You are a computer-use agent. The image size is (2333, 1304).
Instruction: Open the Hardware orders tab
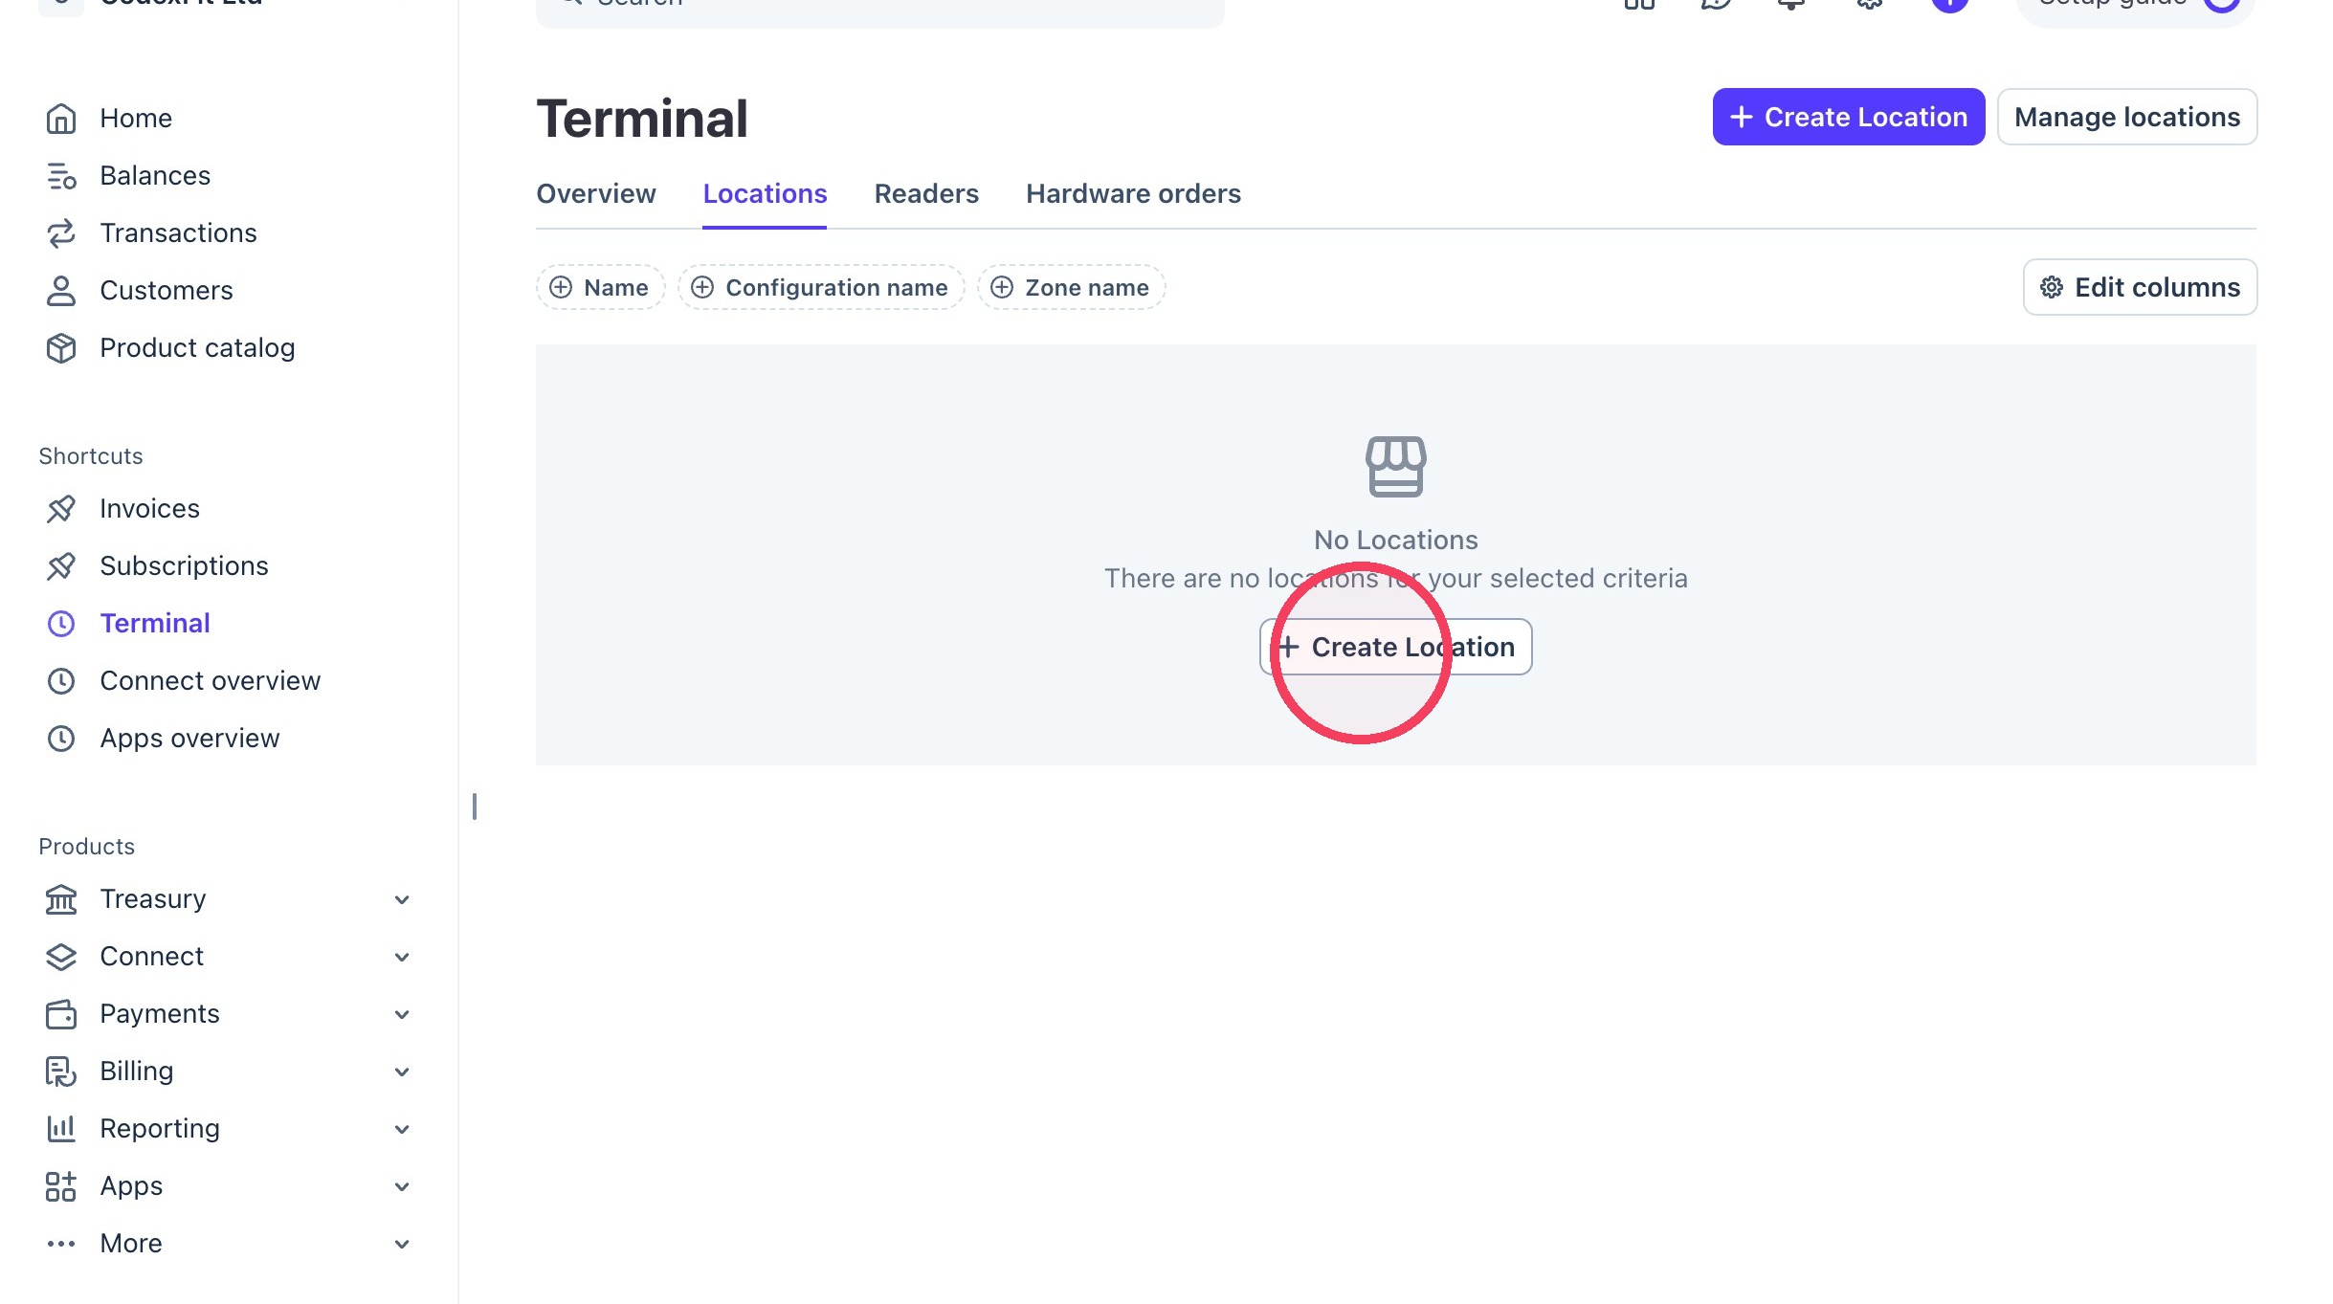pyautogui.click(x=1133, y=193)
